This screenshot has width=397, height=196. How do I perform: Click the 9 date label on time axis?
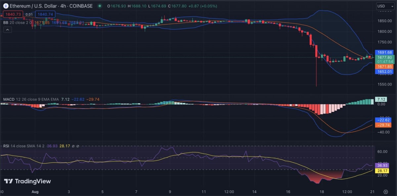click(170, 192)
